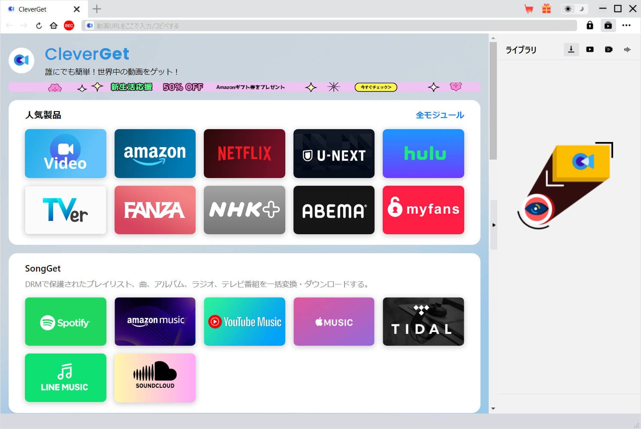Open the myfans module tile
The height and width of the screenshot is (429, 641).
[x=423, y=210]
